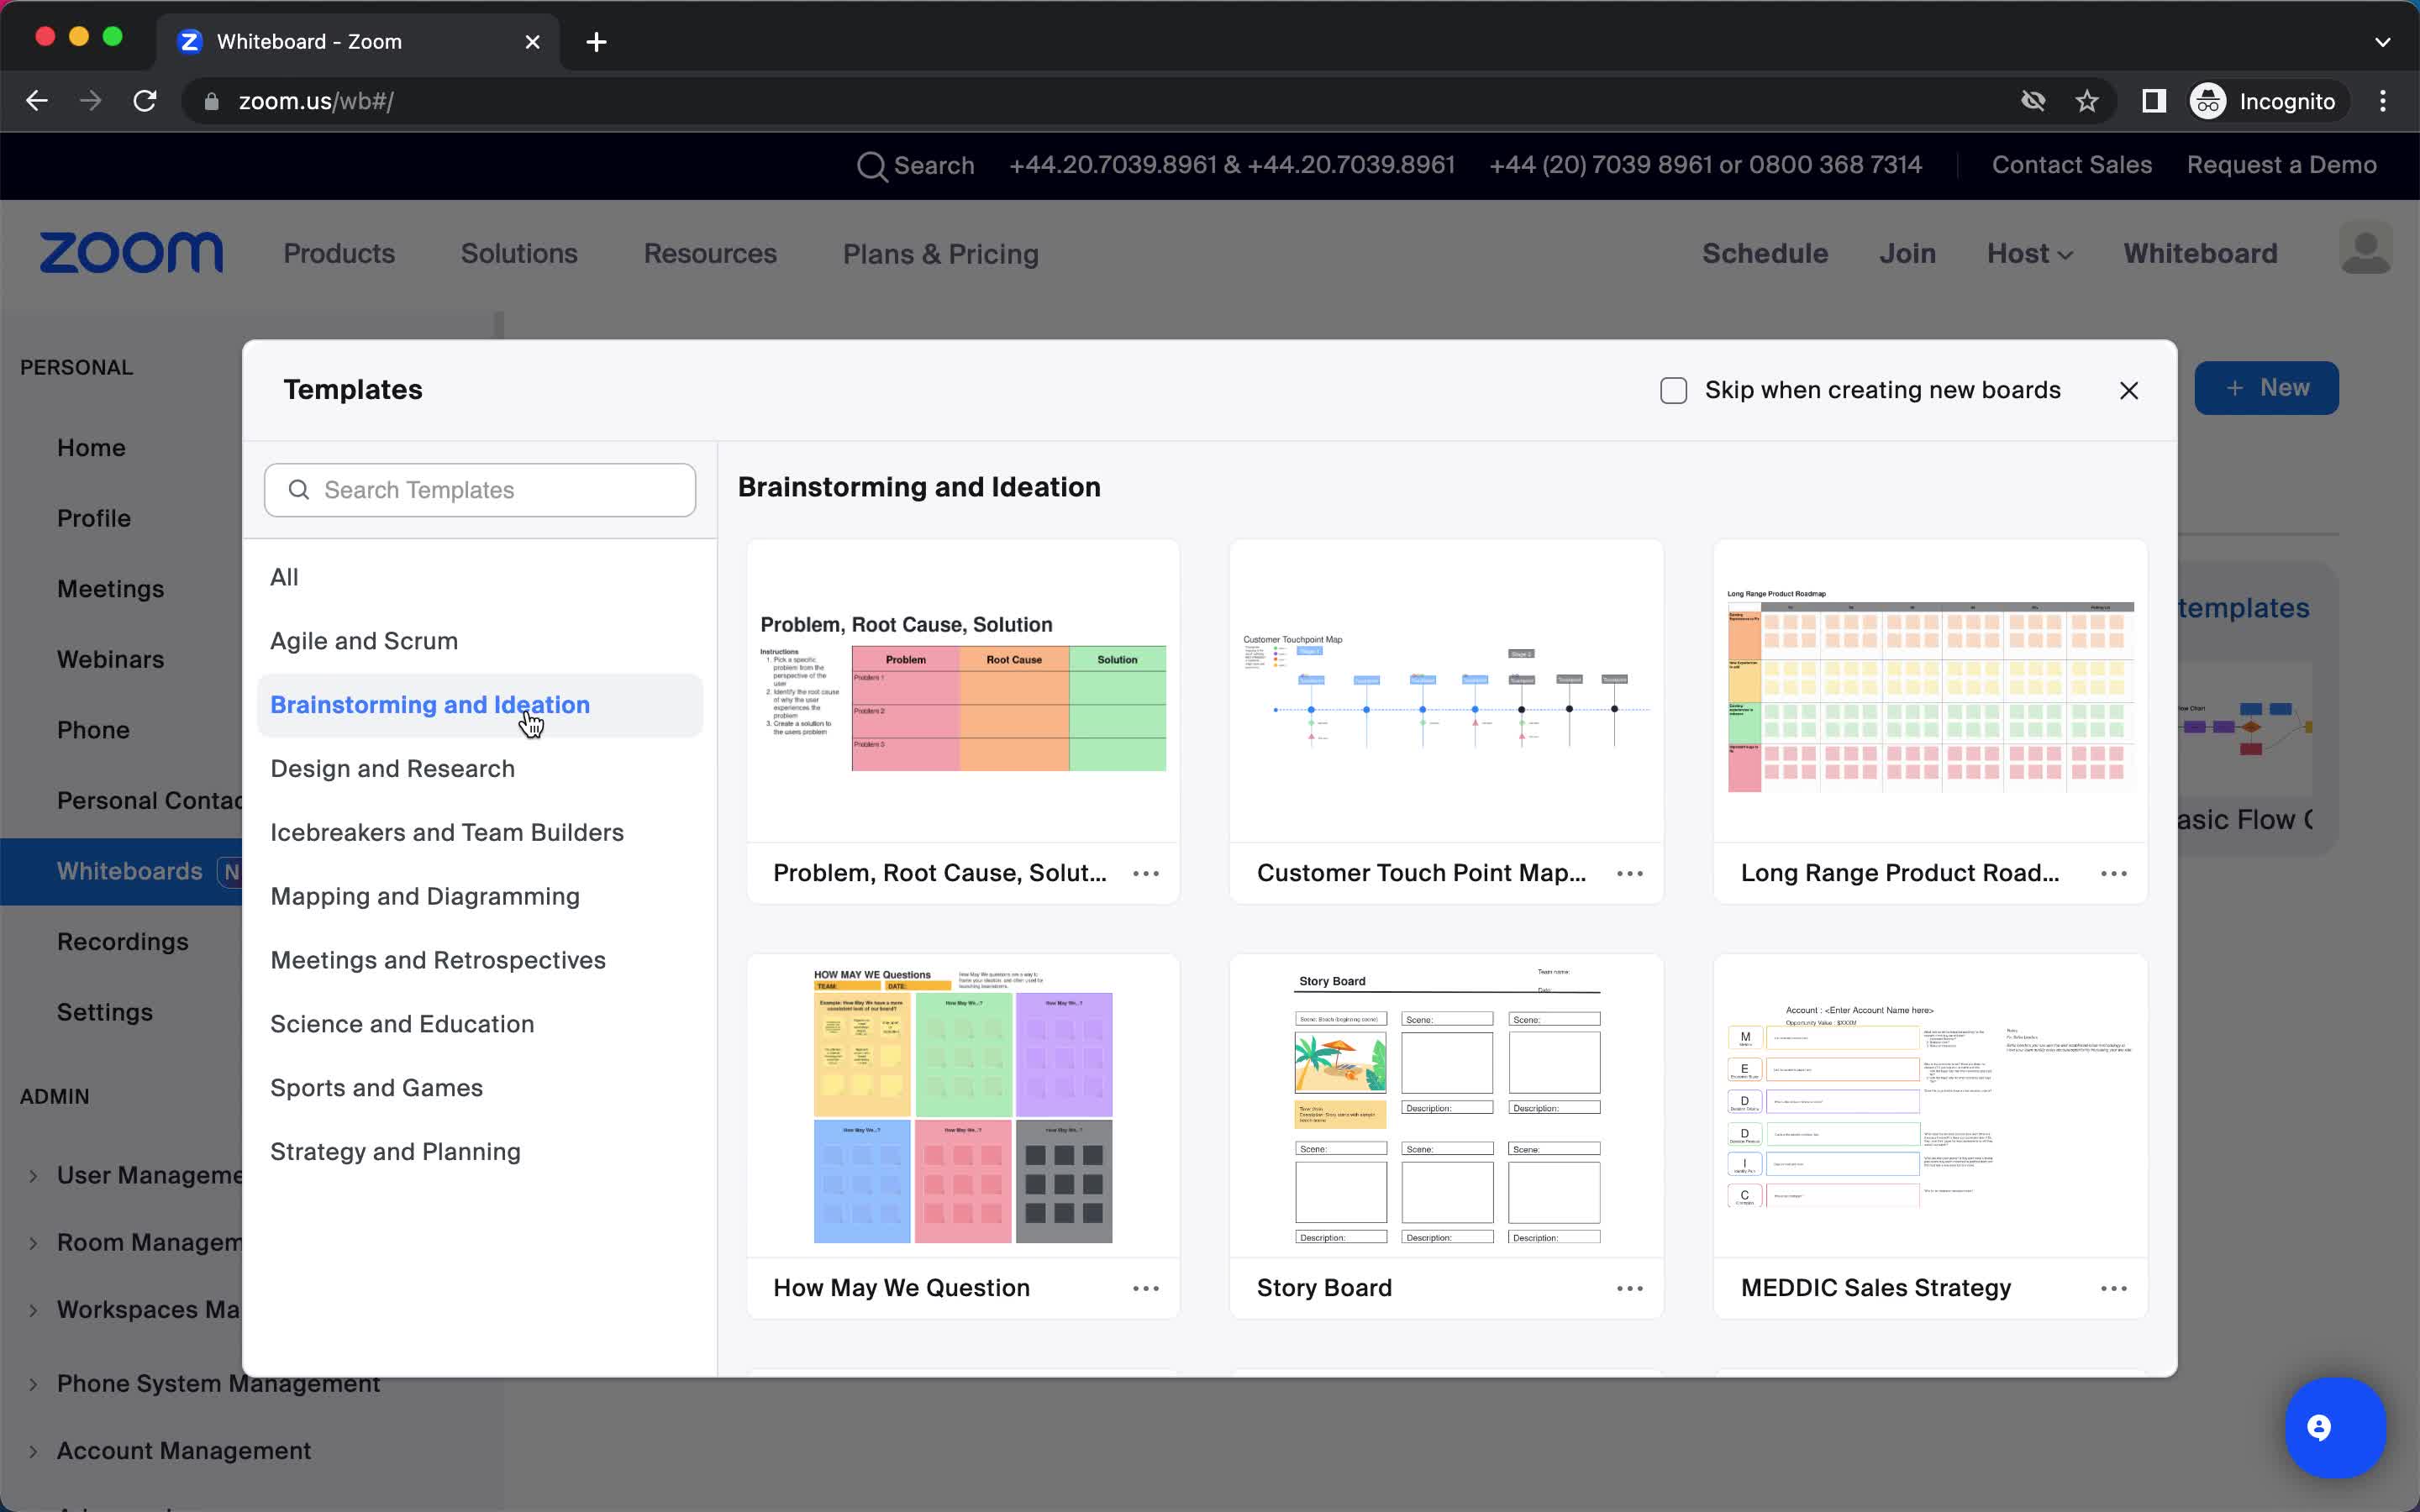The image size is (2420, 1512).
Task: Click the Incognito profile icon
Action: click(2208, 101)
